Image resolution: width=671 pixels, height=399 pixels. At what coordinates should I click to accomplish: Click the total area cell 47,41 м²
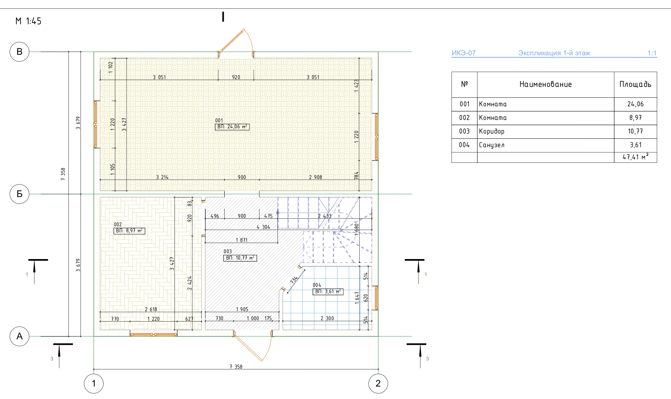(635, 157)
